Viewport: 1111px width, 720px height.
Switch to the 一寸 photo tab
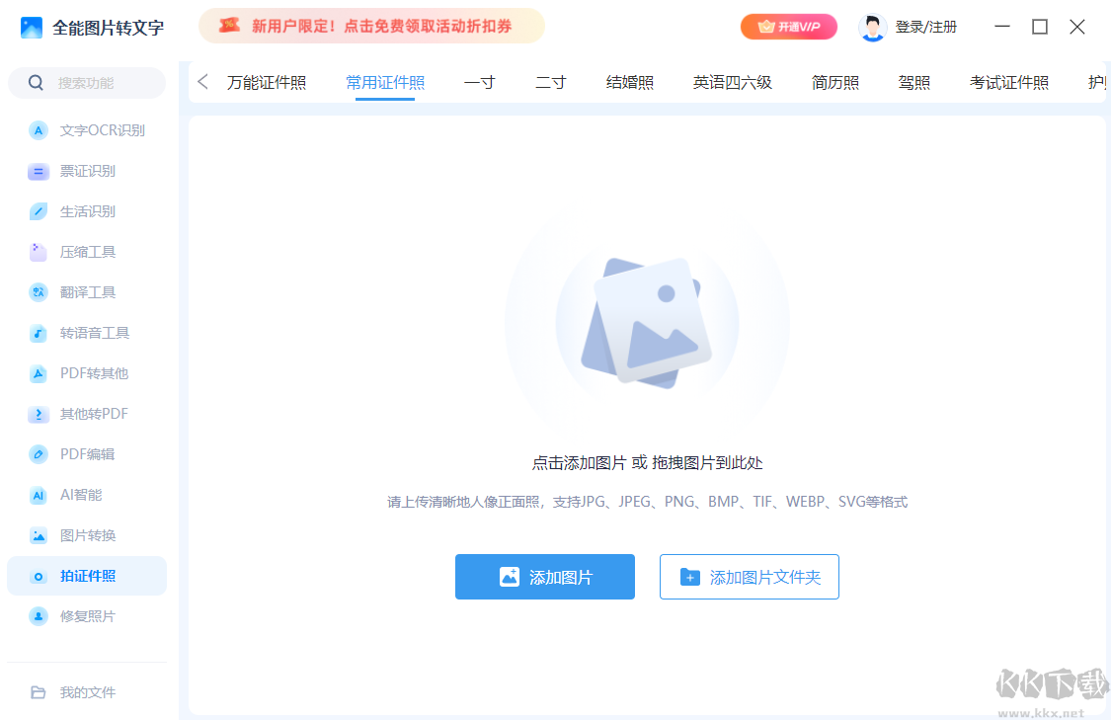pos(479,82)
